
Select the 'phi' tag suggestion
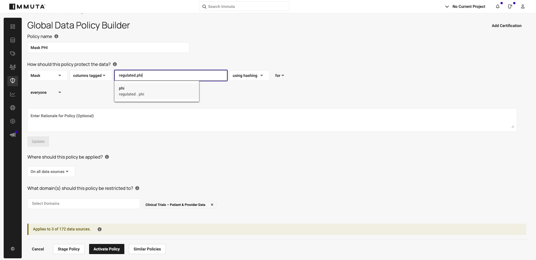pyautogui.click(x=156, y=91)
